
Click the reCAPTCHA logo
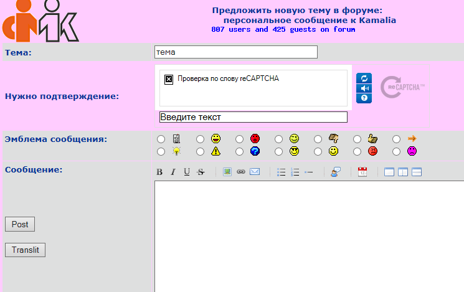(402, 87)
